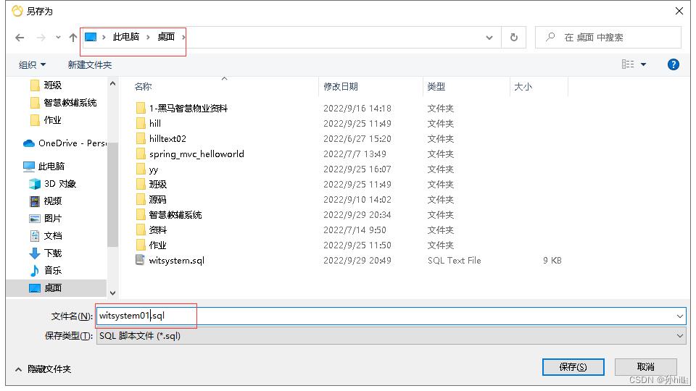Change view layout icon
The width and height of the screenshot is (696, 391).
pyautogui.click(x=628, y=64)
